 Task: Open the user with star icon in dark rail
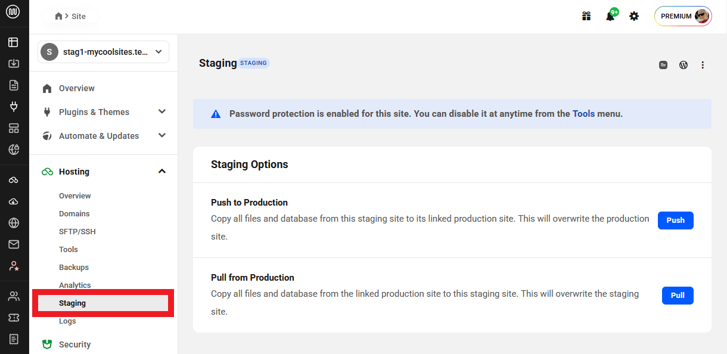click(14, 266)
